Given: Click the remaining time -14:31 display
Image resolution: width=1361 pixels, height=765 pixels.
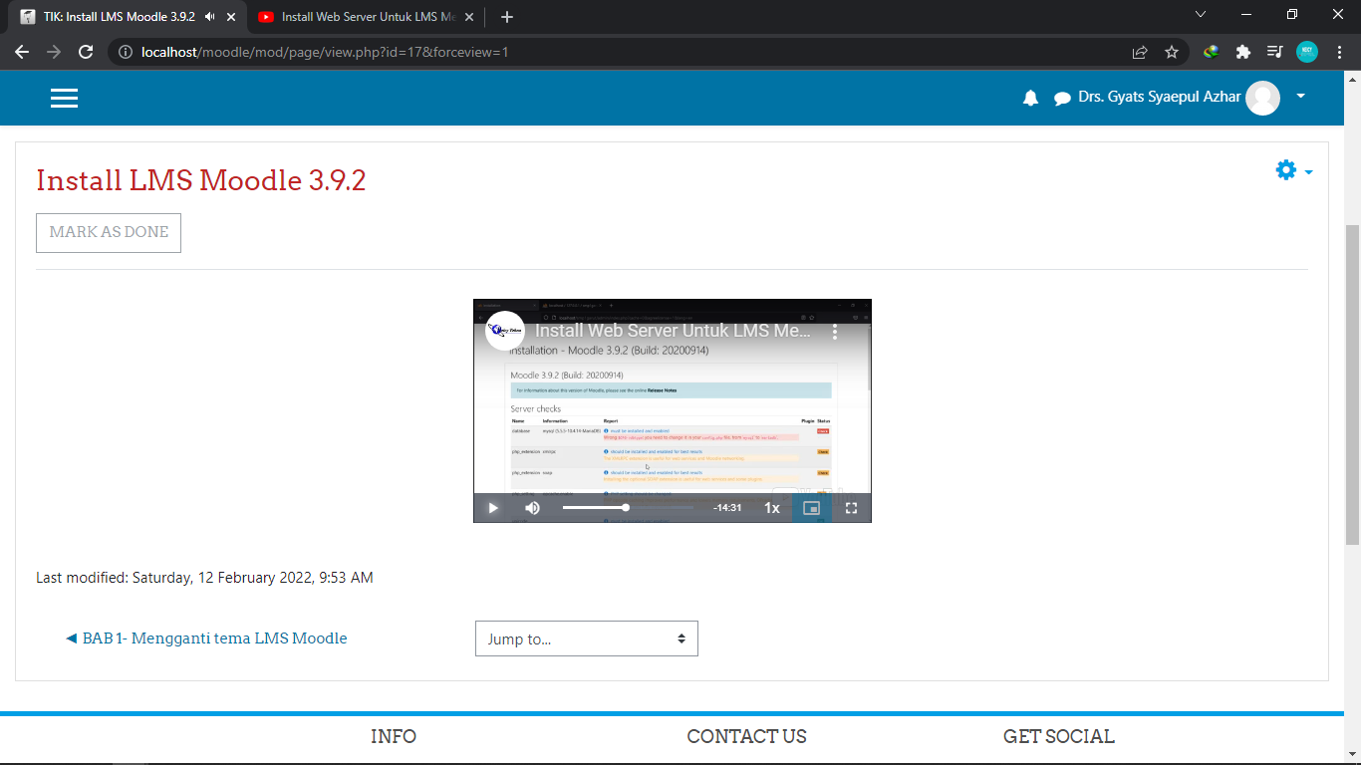Looking at the screenshot, I should [727, 508].
